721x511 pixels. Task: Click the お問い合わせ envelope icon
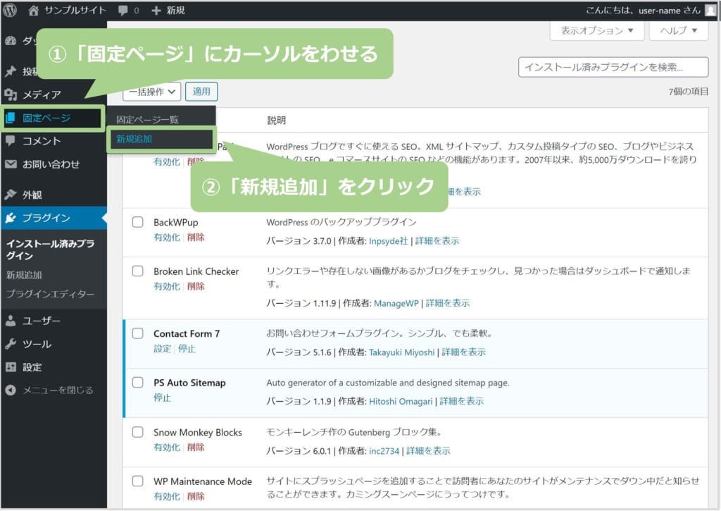coord(11,164)
